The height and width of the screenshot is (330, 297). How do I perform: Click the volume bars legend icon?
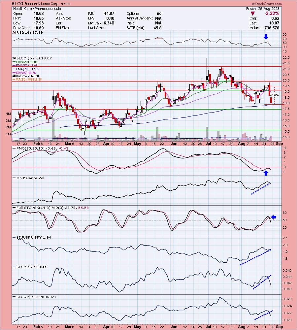[14, 76]
